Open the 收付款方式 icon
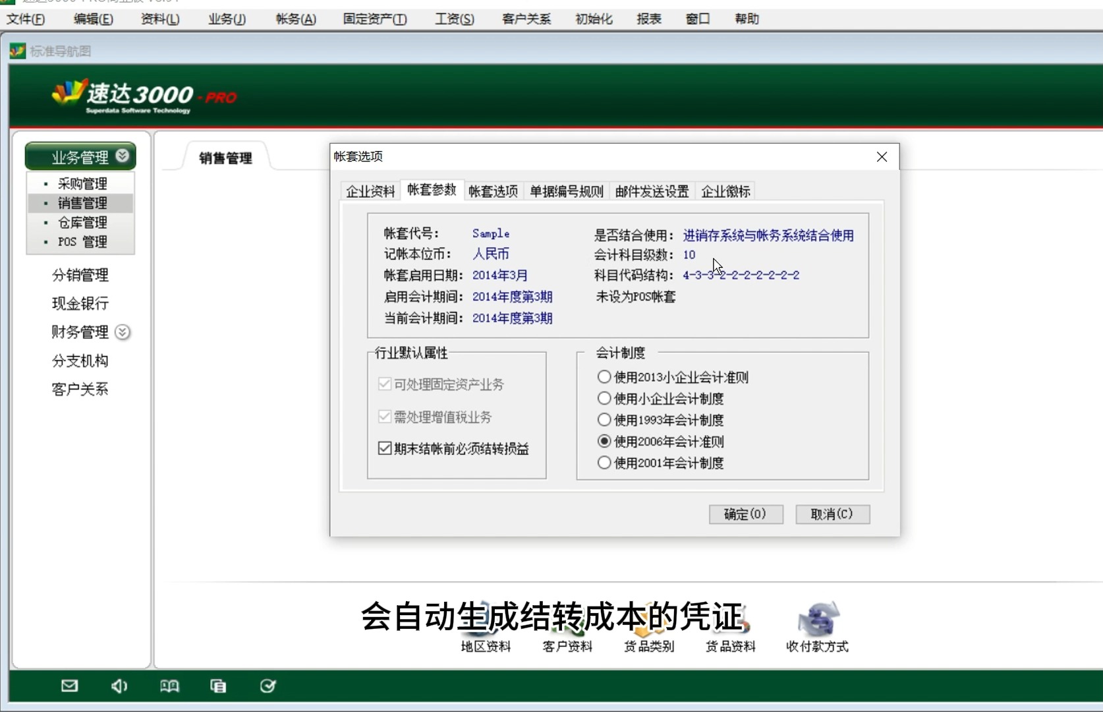Viewport: 1103px width, 712px height. (817, 627)
